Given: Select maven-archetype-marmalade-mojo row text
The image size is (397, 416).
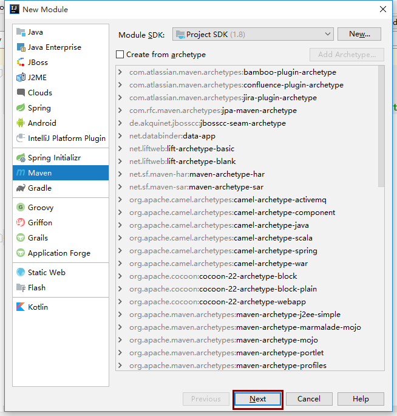Looking at the screenshot, I should point(245,327).
